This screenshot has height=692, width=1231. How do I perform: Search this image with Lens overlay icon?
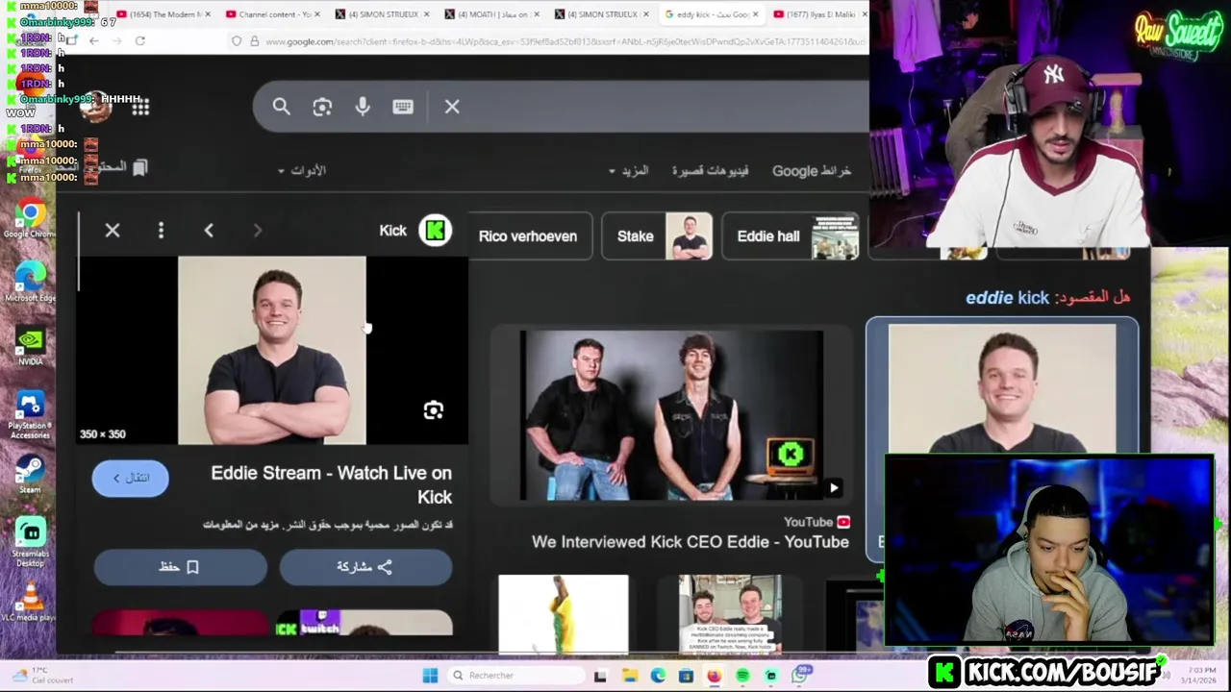[434, 410]
